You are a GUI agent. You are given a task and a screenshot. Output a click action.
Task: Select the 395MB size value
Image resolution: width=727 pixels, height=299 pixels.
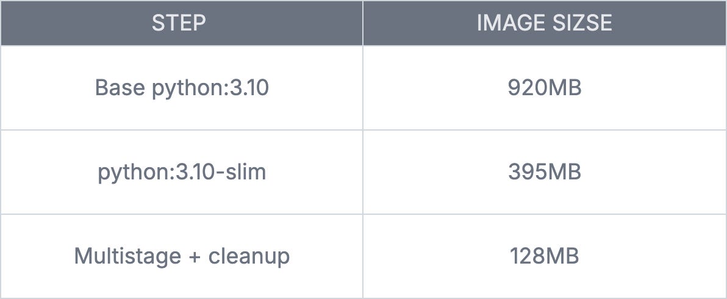coord(544,172)
